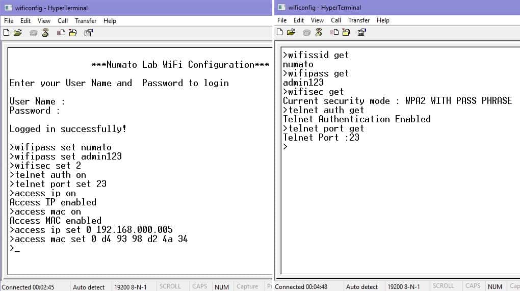Open the Transfer menu in left window
The width and height of the screenshot is (520, 291).
86,21
